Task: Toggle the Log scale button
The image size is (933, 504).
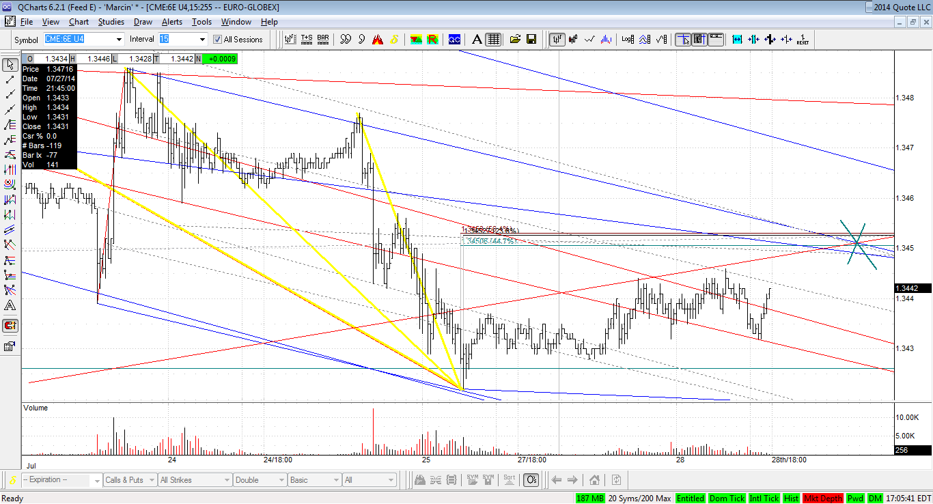Action: (x=628, y=39)
